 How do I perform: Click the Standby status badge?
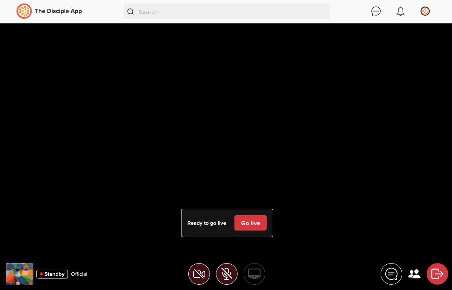(52, 274)
